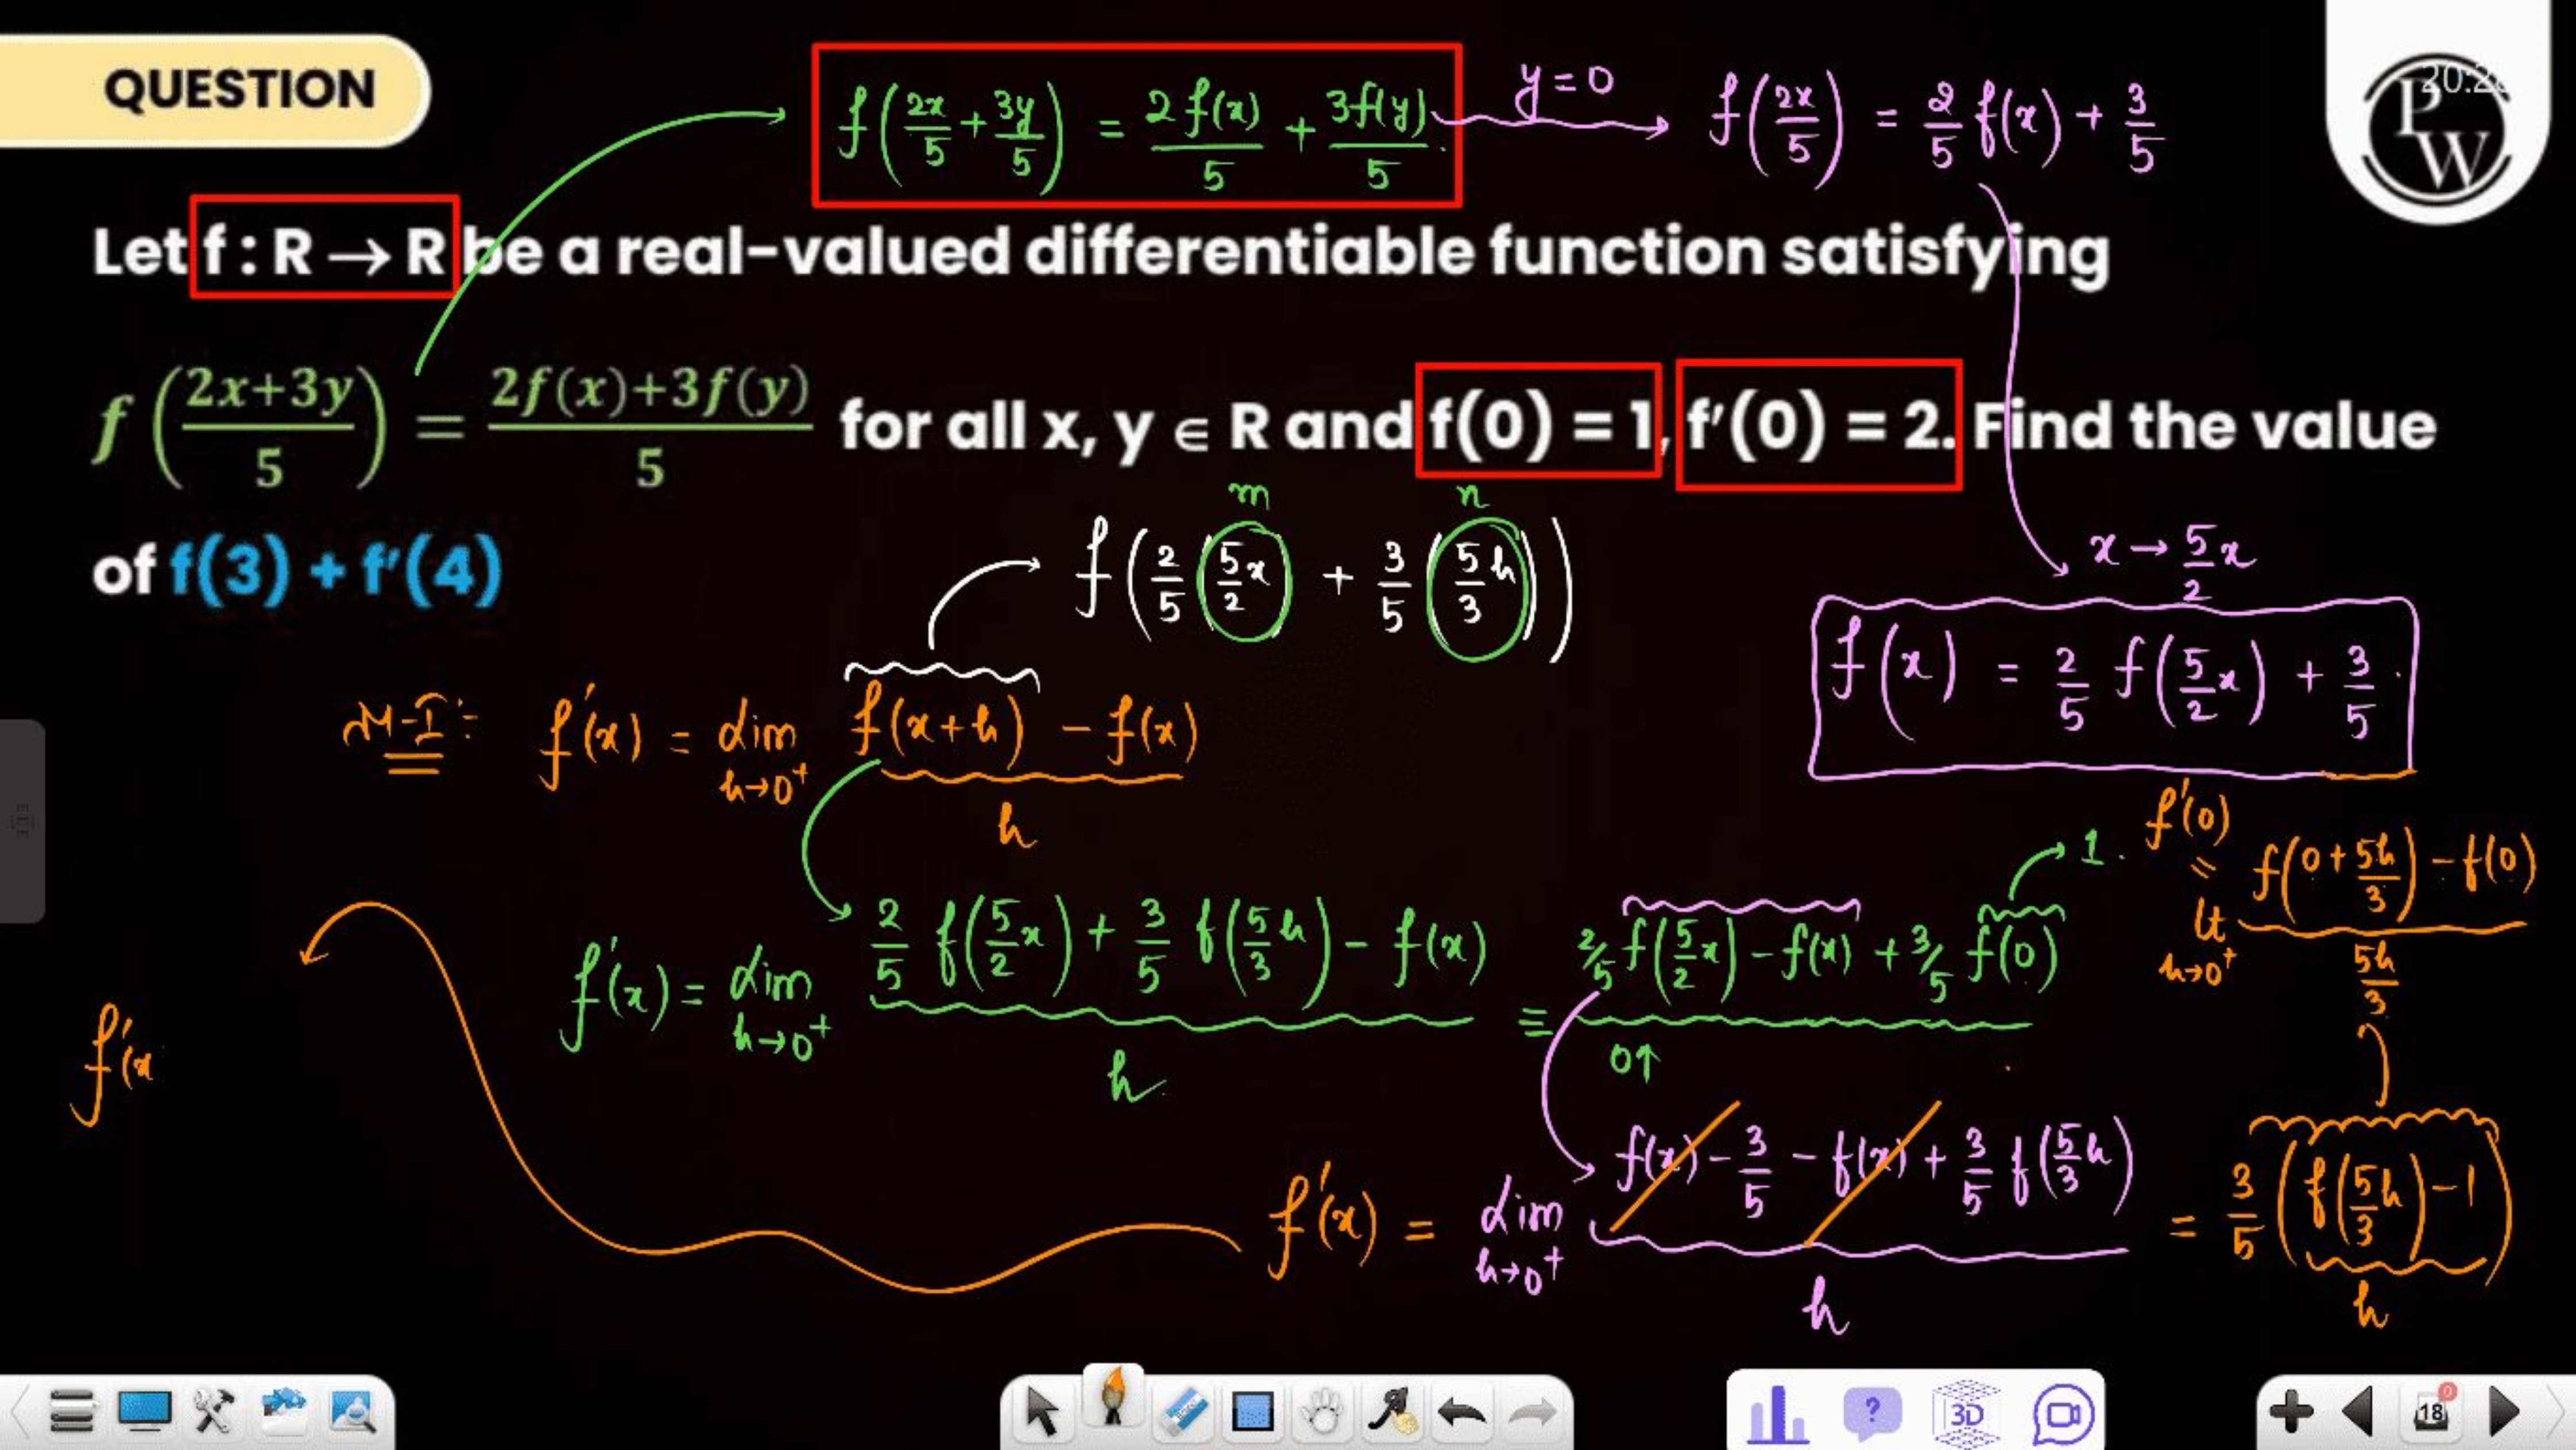Collapse the left toolbar with the chevron arrow
Viewport: 2576px width, 1450px height.
pos(20,1413)
